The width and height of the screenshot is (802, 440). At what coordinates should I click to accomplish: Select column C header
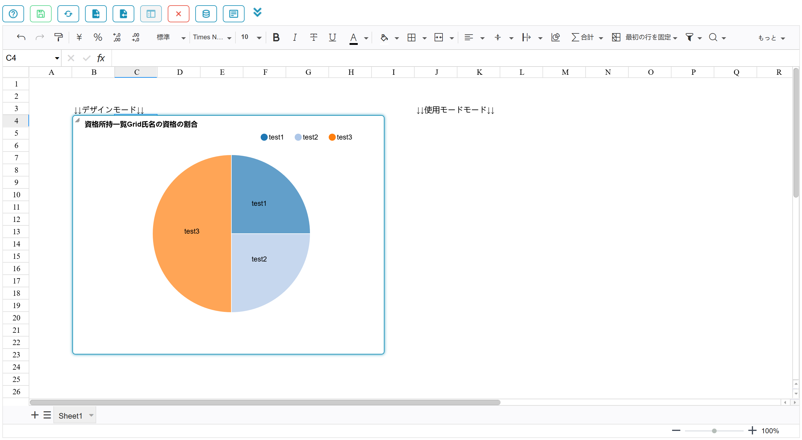point(136,72)
